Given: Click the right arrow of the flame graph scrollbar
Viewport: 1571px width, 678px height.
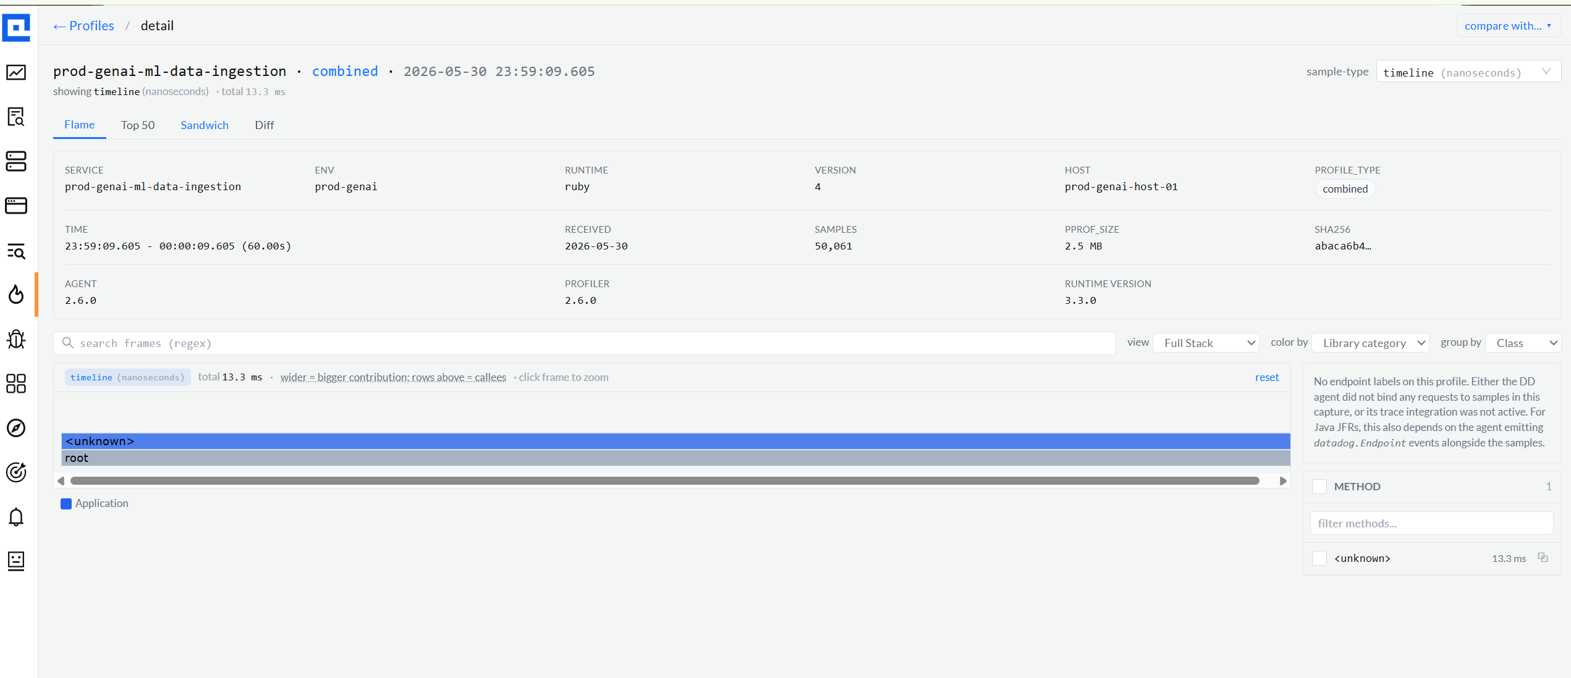Looking at the screenshot, I should click(1283, 480).
